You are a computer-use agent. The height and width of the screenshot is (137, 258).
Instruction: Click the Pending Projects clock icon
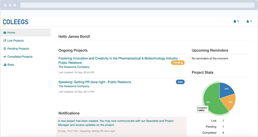(5, 49)
